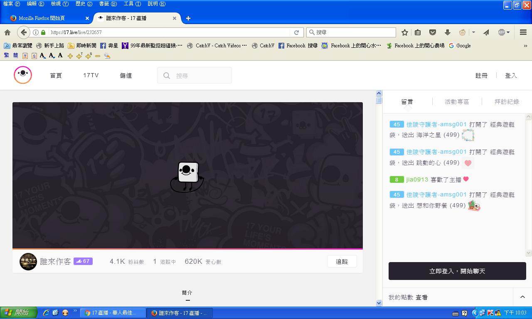
Task: Click the 17 Live logo icon
Action: click(x=23, y=75)
